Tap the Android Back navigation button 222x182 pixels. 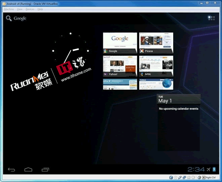point(11,169)
